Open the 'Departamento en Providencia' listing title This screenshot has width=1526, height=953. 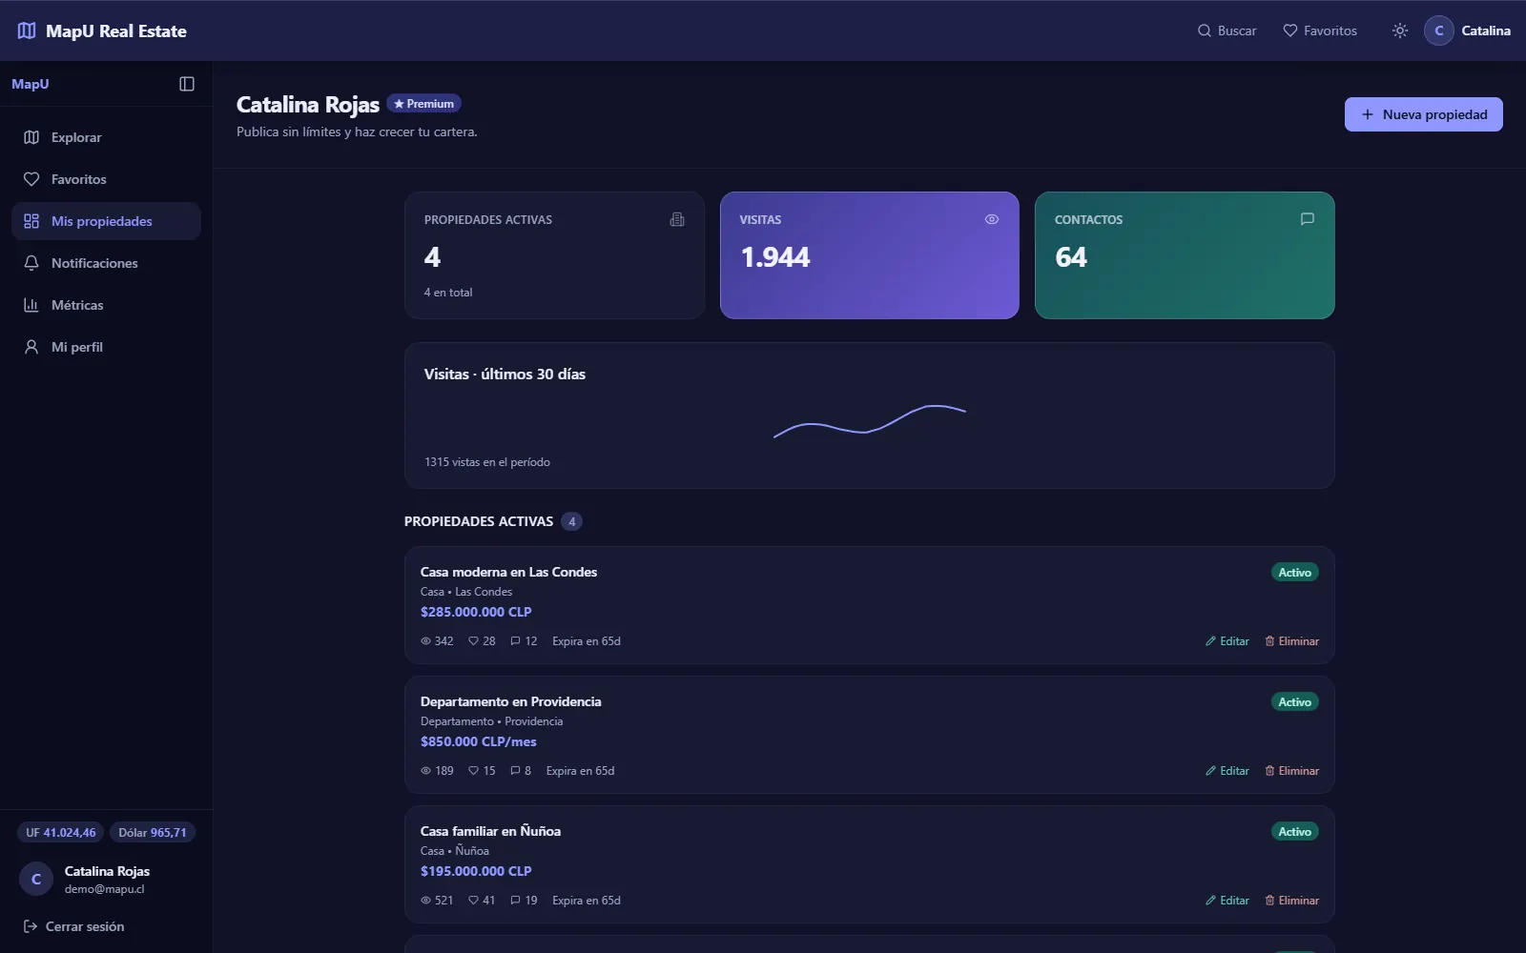pyautogui.click(x=510, y=701)
